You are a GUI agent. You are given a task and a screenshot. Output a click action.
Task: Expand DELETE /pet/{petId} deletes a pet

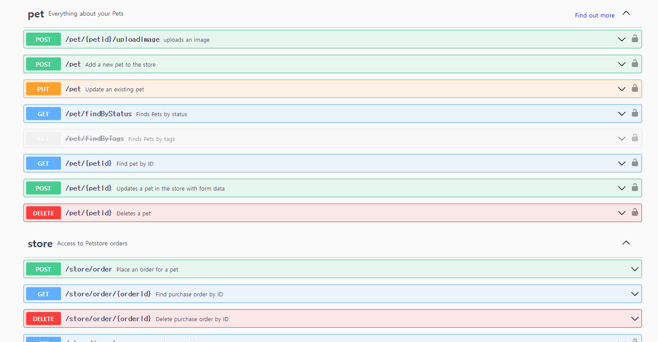621,213
